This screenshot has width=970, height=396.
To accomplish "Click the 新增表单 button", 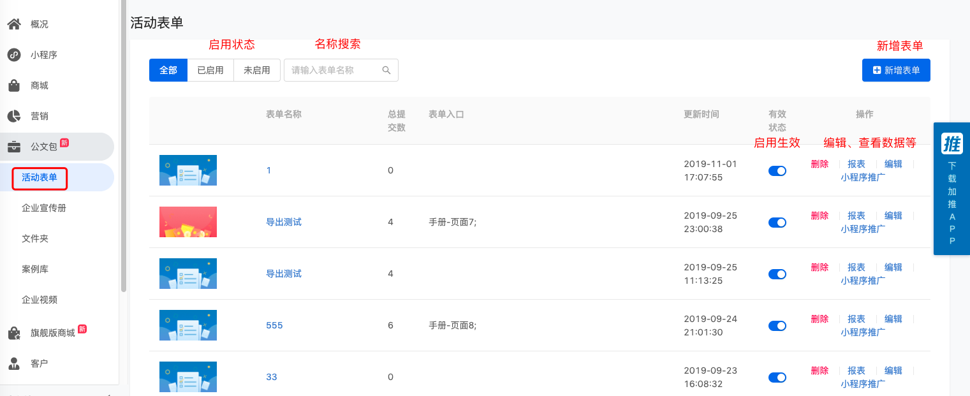I will [896, 70].
